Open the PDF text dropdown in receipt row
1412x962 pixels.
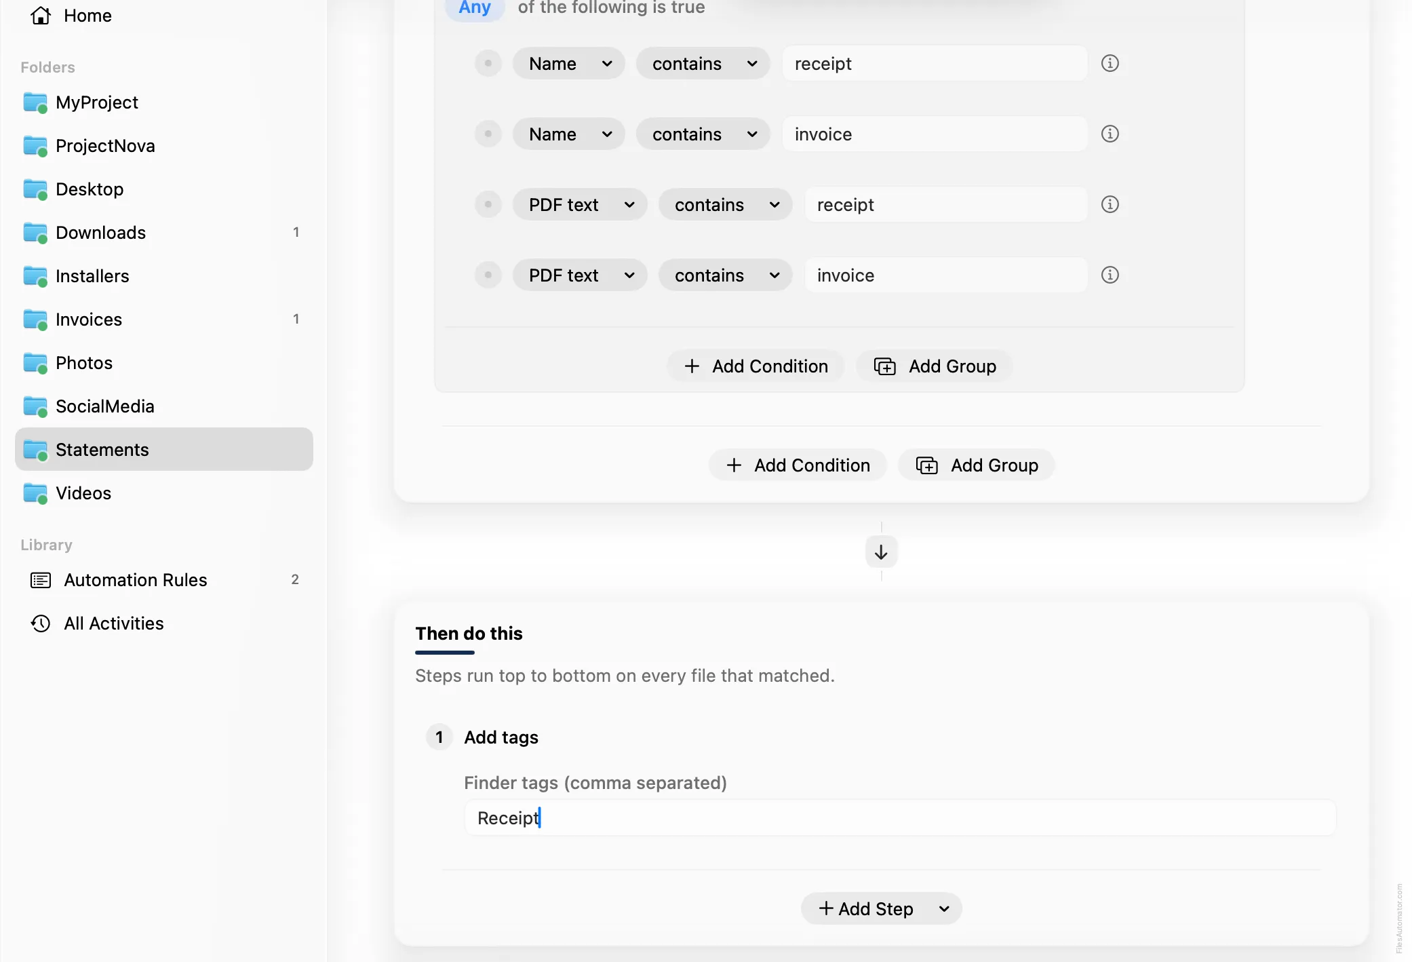pyautogui.click(x=580, y=204)
